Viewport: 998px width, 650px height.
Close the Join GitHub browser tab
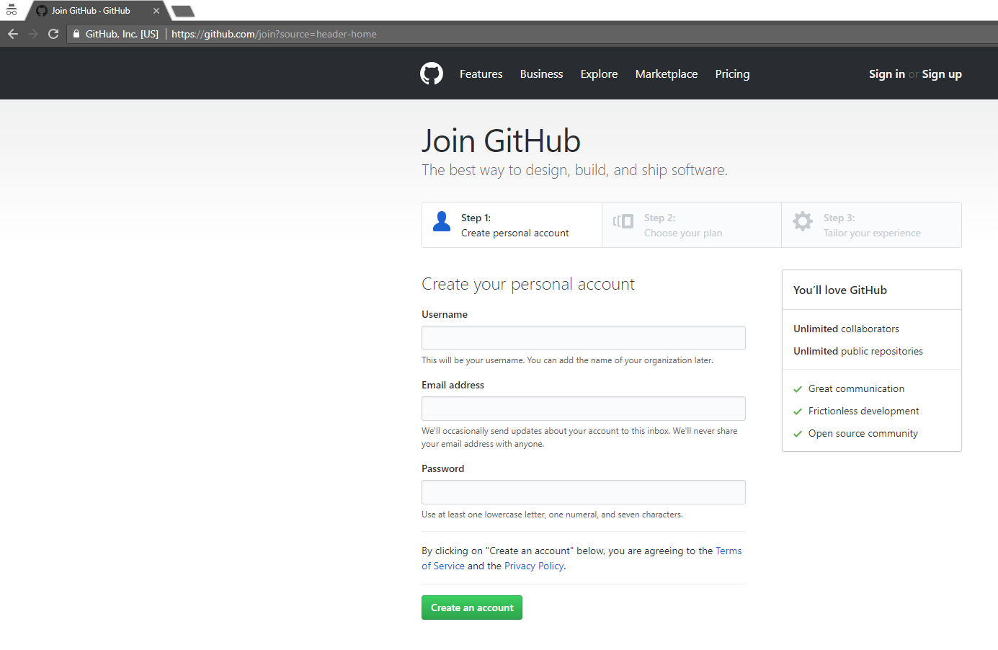click(x=156, y=11)
